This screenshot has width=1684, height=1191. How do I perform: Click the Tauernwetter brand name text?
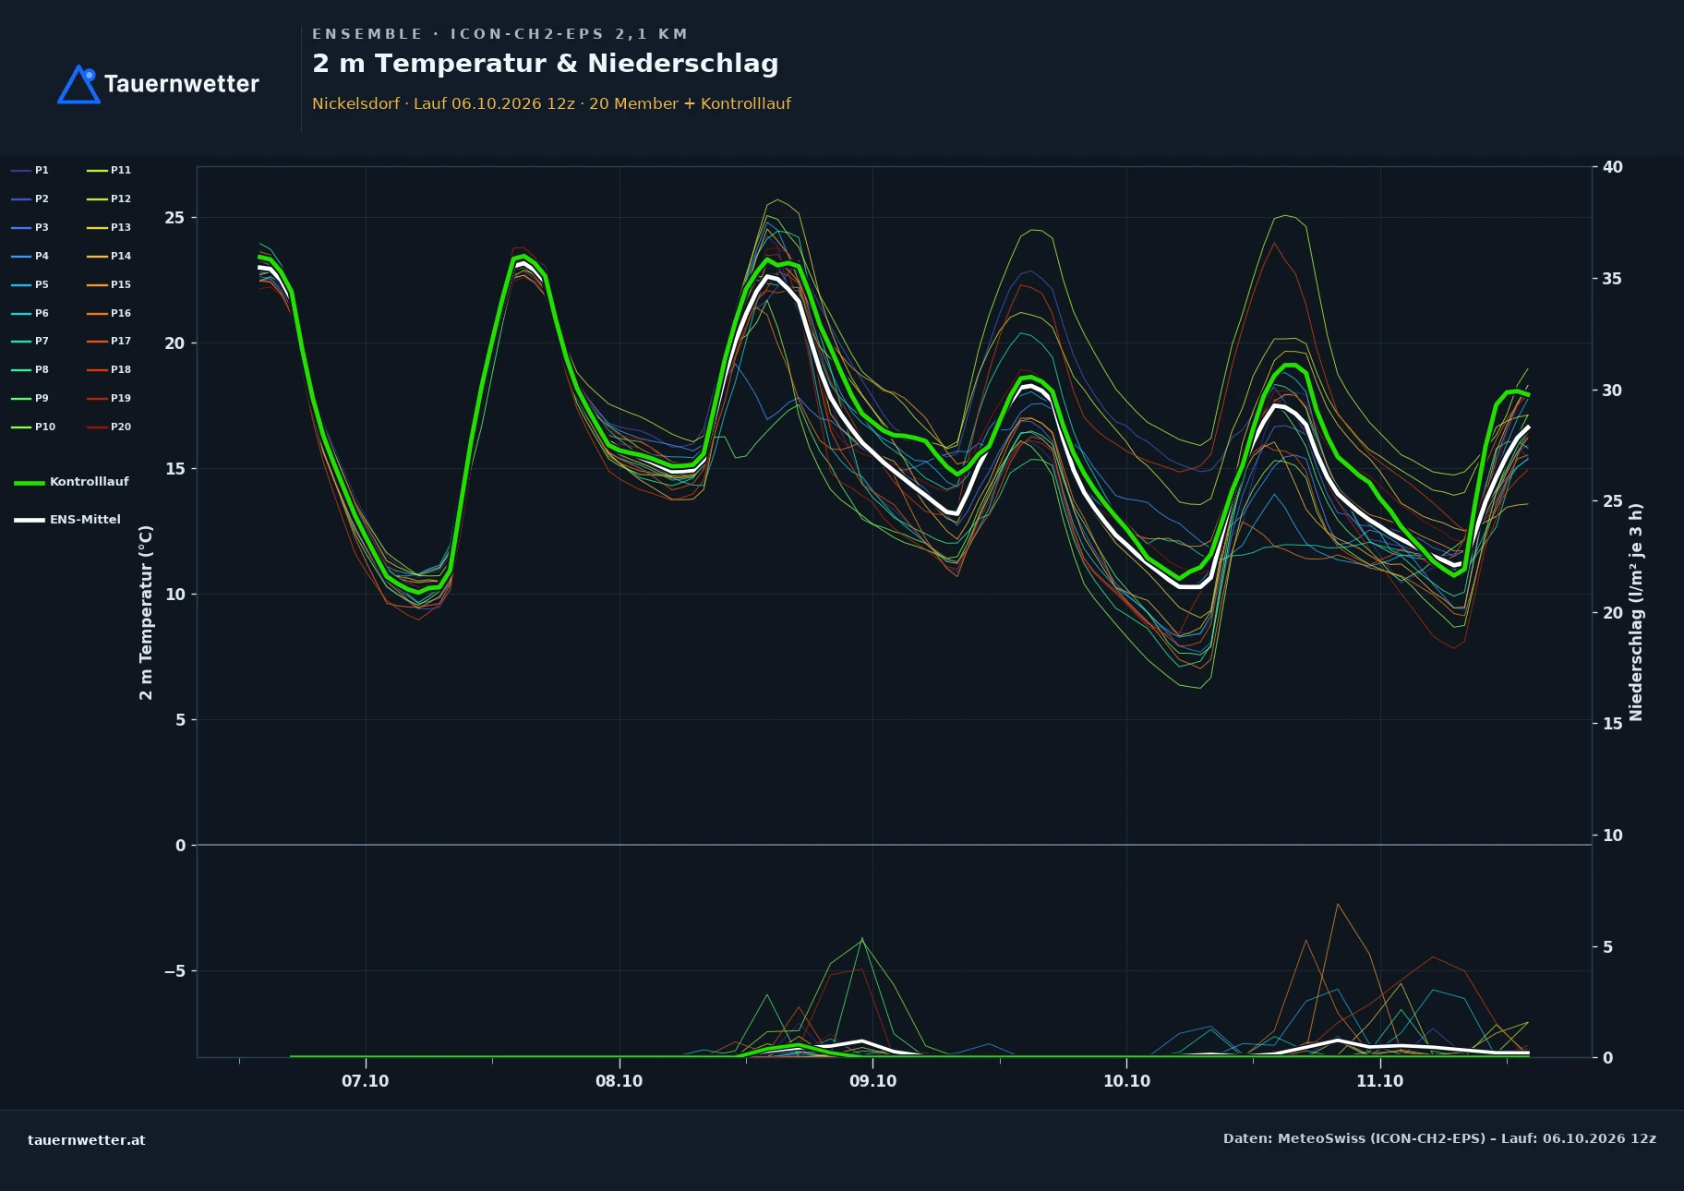[182, 84]
